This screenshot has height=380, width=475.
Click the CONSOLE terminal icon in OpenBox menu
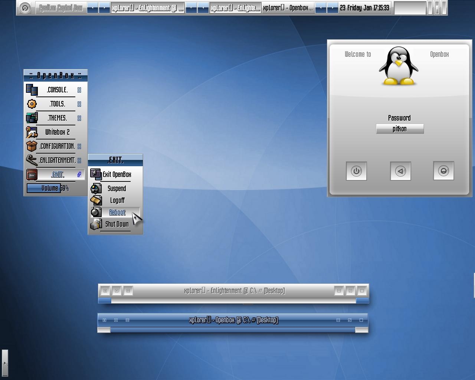click(x=32, y=90)
